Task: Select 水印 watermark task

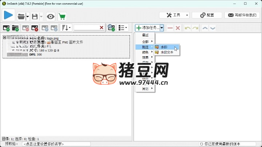Action: 167,47
